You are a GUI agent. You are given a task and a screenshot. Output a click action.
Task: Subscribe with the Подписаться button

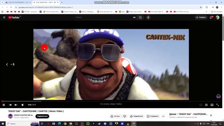(42, 116)
